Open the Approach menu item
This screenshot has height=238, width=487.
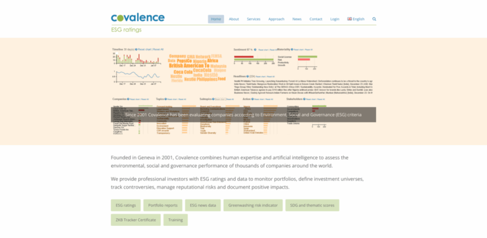pos(276,19)
